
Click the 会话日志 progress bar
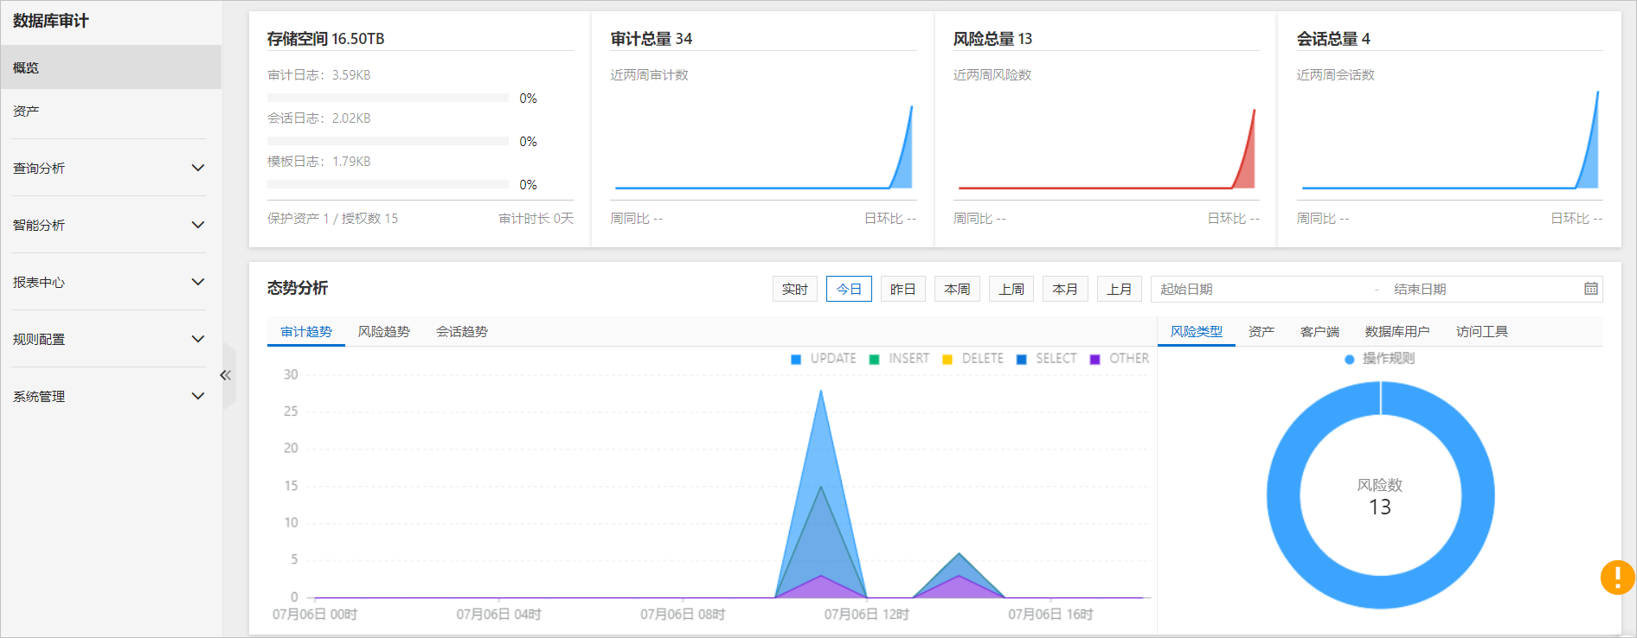(x=388, y=141)
